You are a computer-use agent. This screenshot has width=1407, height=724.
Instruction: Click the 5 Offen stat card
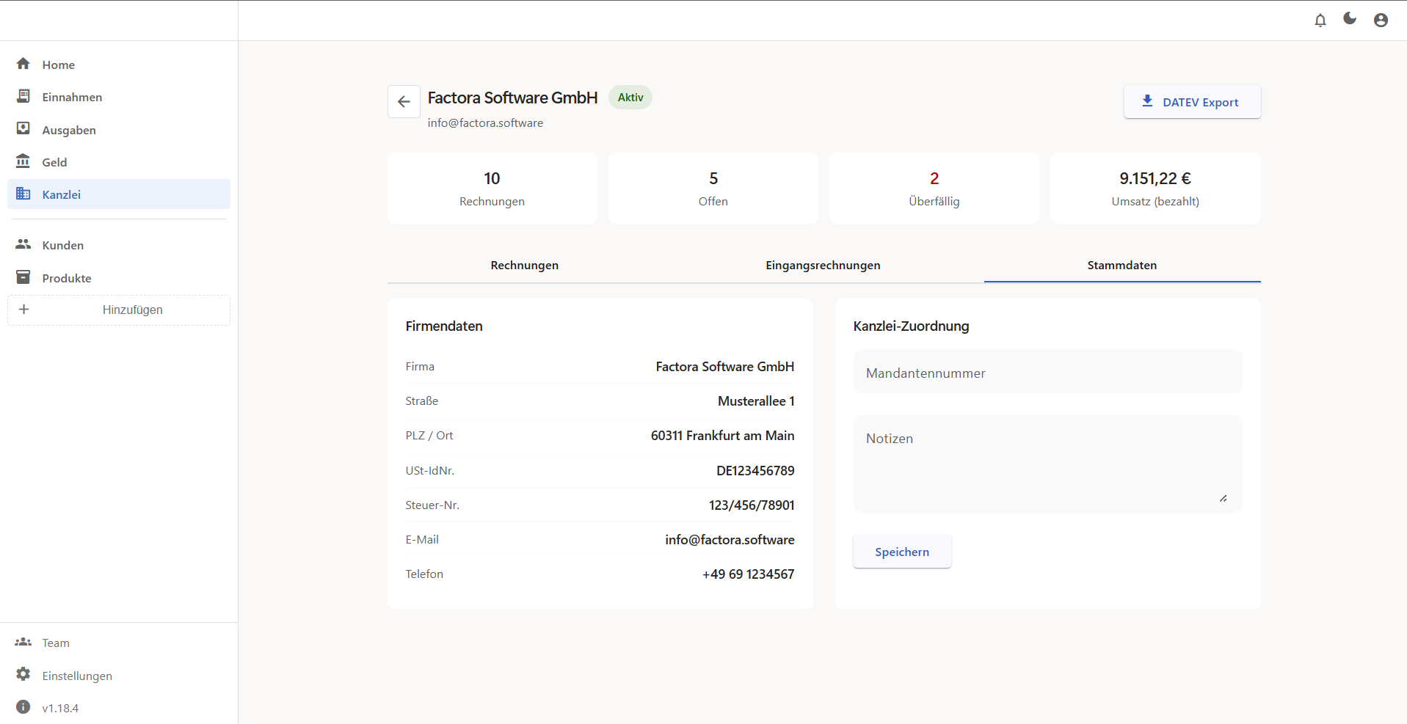click(713, 189)
